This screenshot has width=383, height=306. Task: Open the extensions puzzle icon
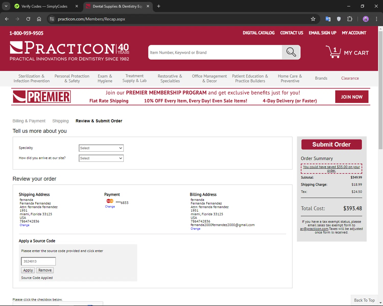tap(350, 19)
